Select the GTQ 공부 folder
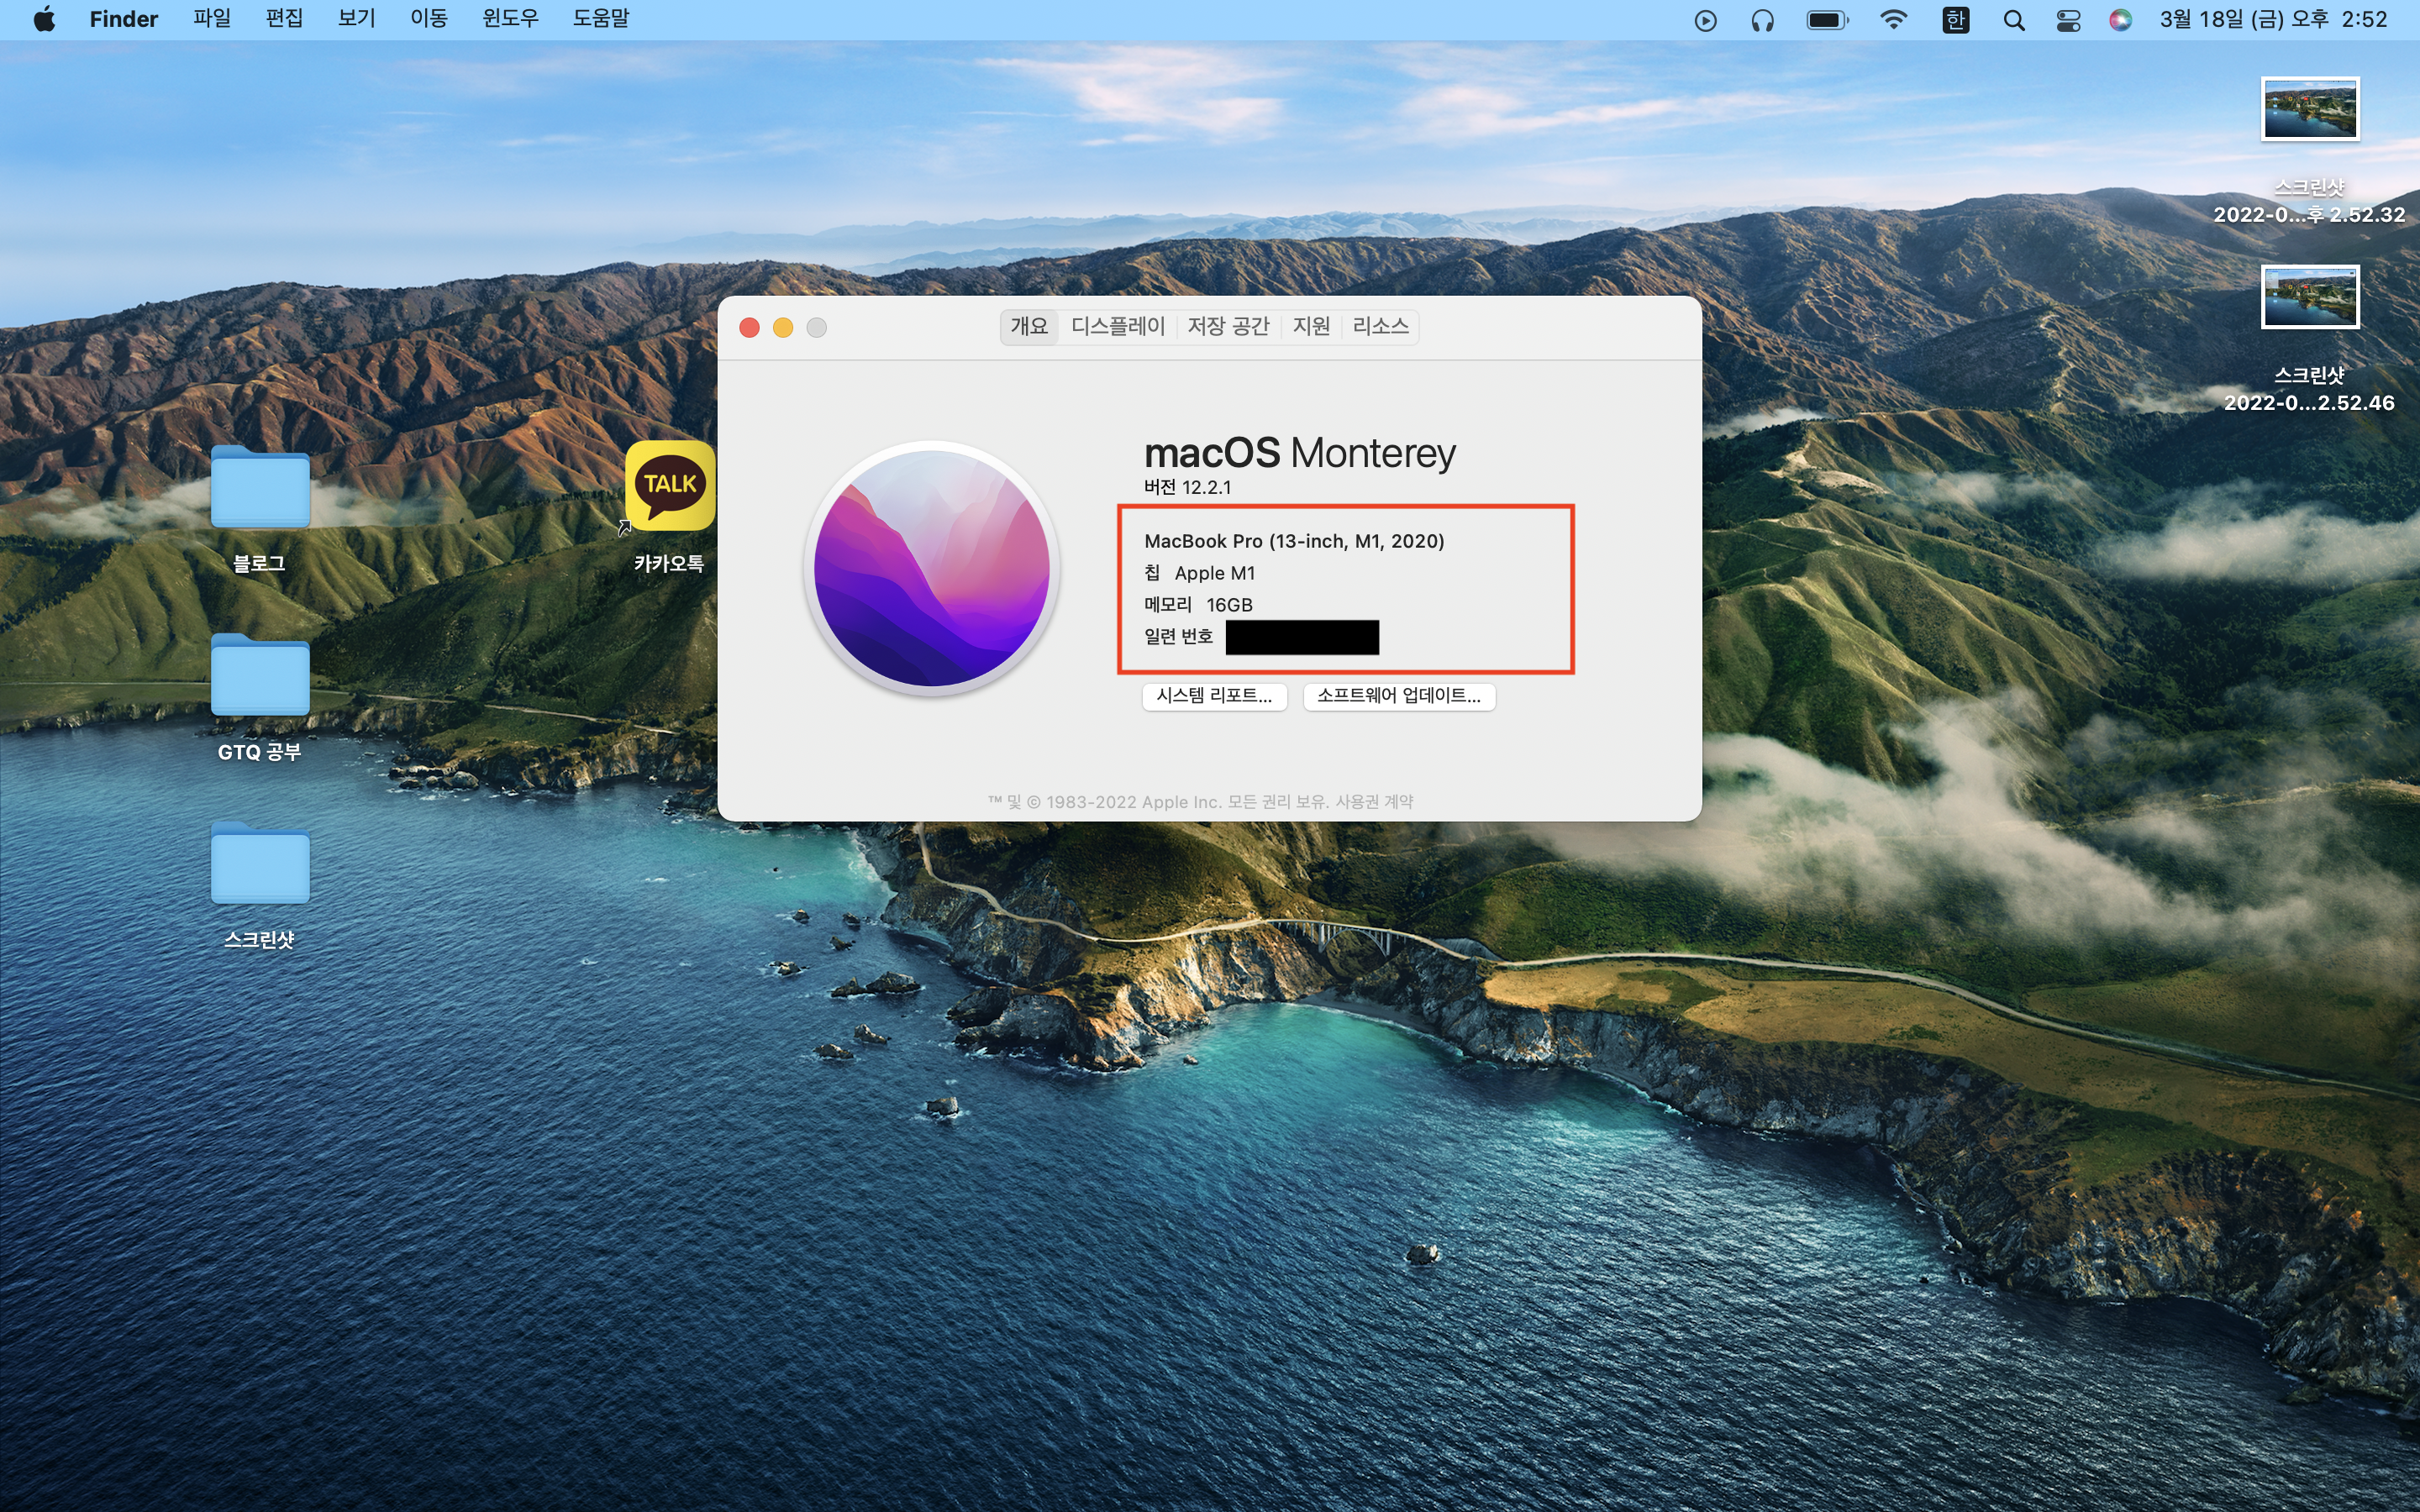 [x=260, y=677]
